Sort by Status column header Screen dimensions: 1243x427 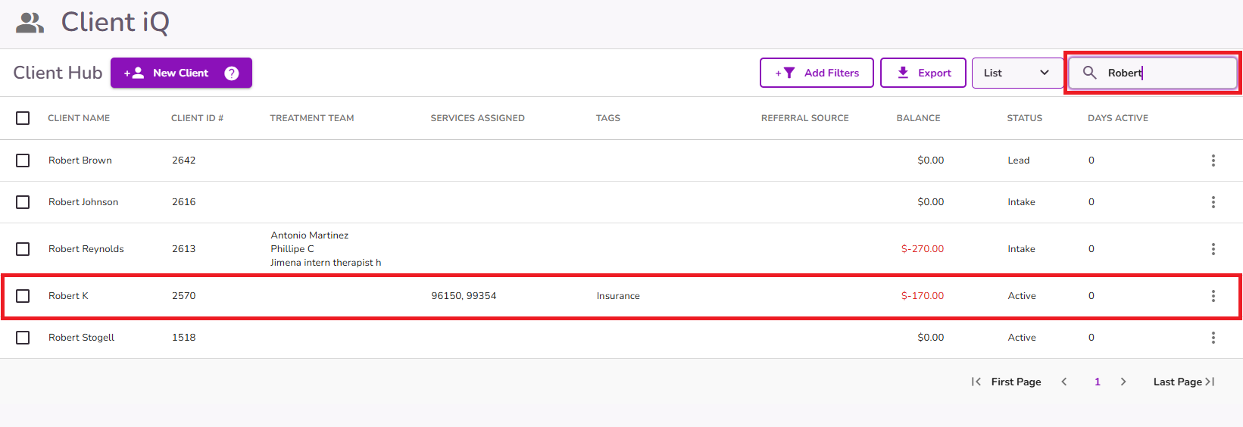pyautogui.click(x=1024, y=118)
